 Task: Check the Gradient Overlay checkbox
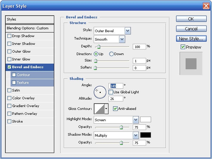(x=9, y=106)
